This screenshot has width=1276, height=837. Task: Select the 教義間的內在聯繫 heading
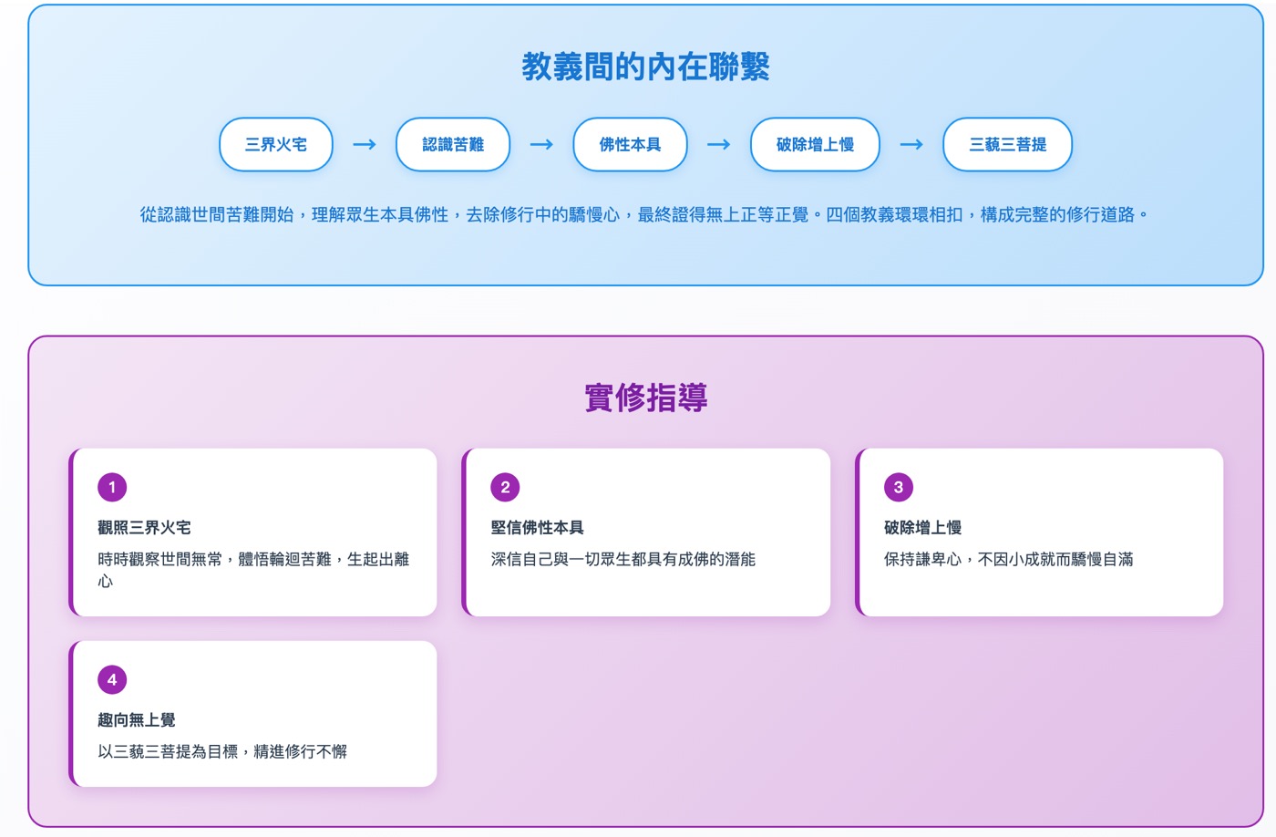coord(645,67)
